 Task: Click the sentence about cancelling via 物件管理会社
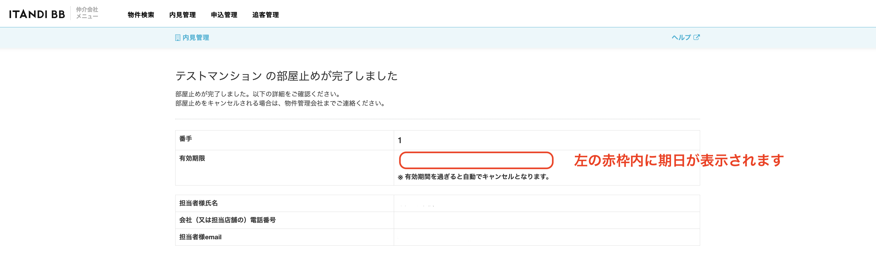tap(281, 104)
